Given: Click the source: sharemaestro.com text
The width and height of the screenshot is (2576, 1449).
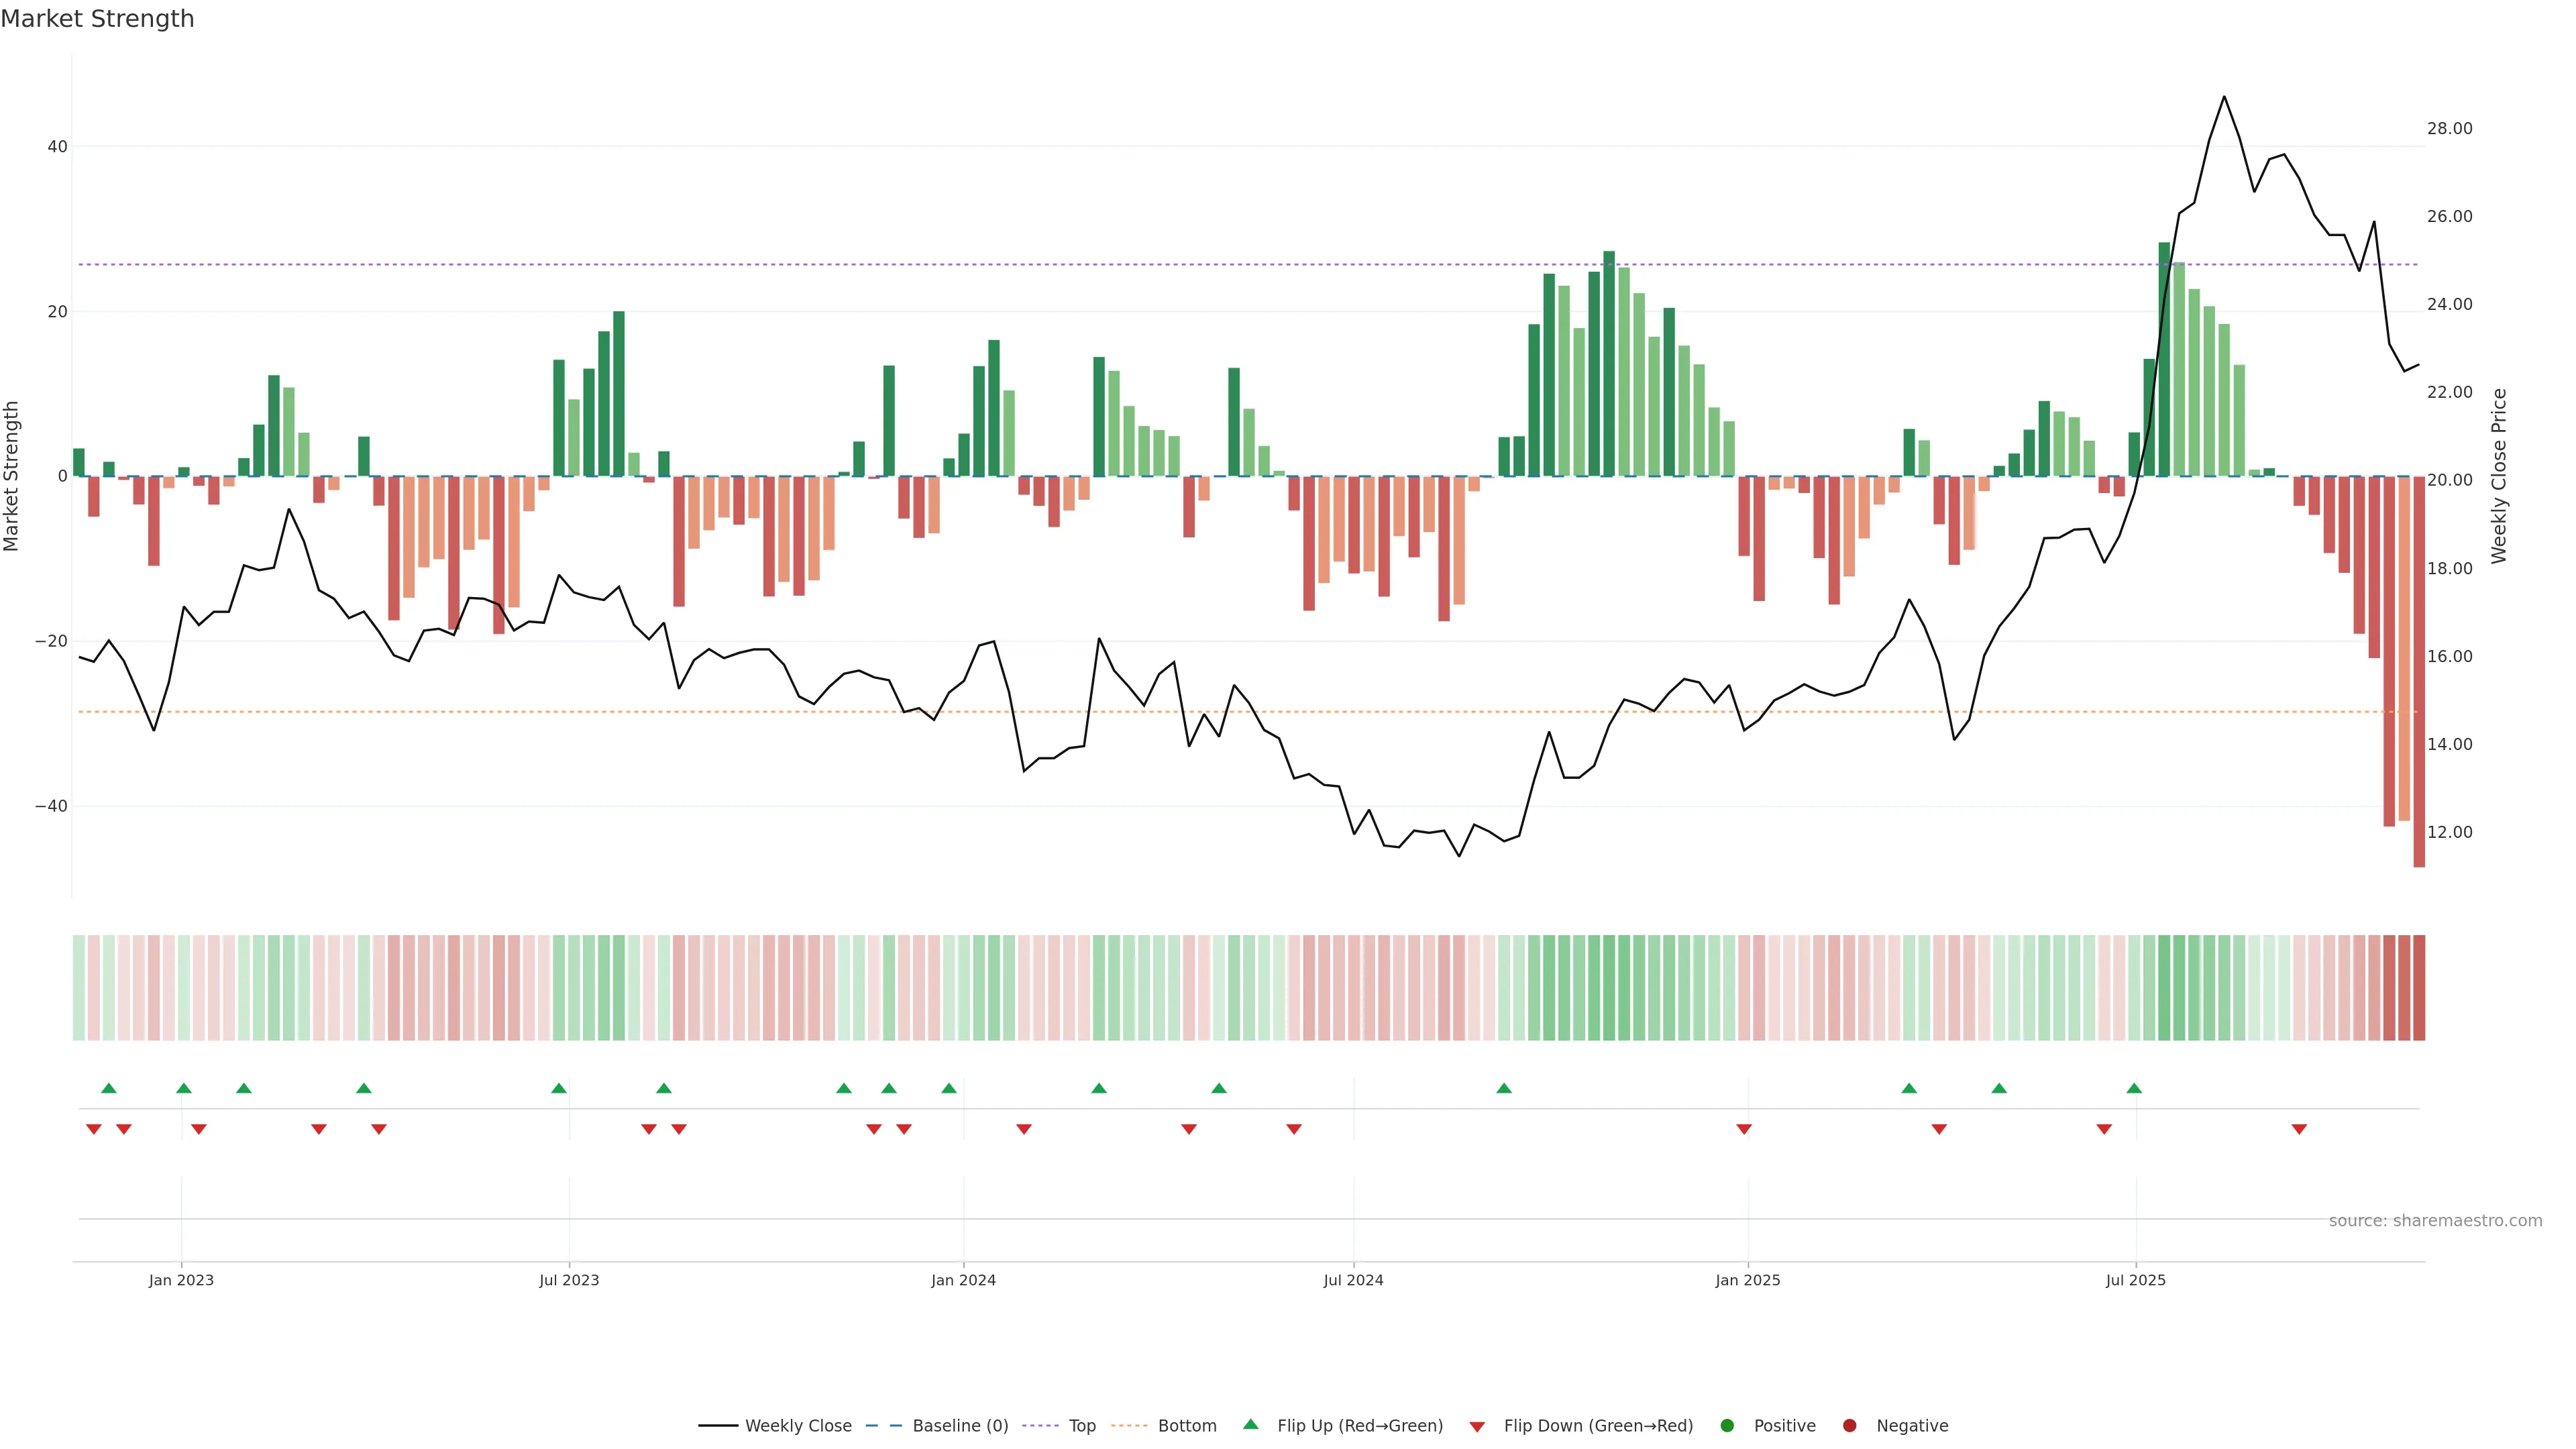Looking at the screenshot, I should [2435, 1221].
